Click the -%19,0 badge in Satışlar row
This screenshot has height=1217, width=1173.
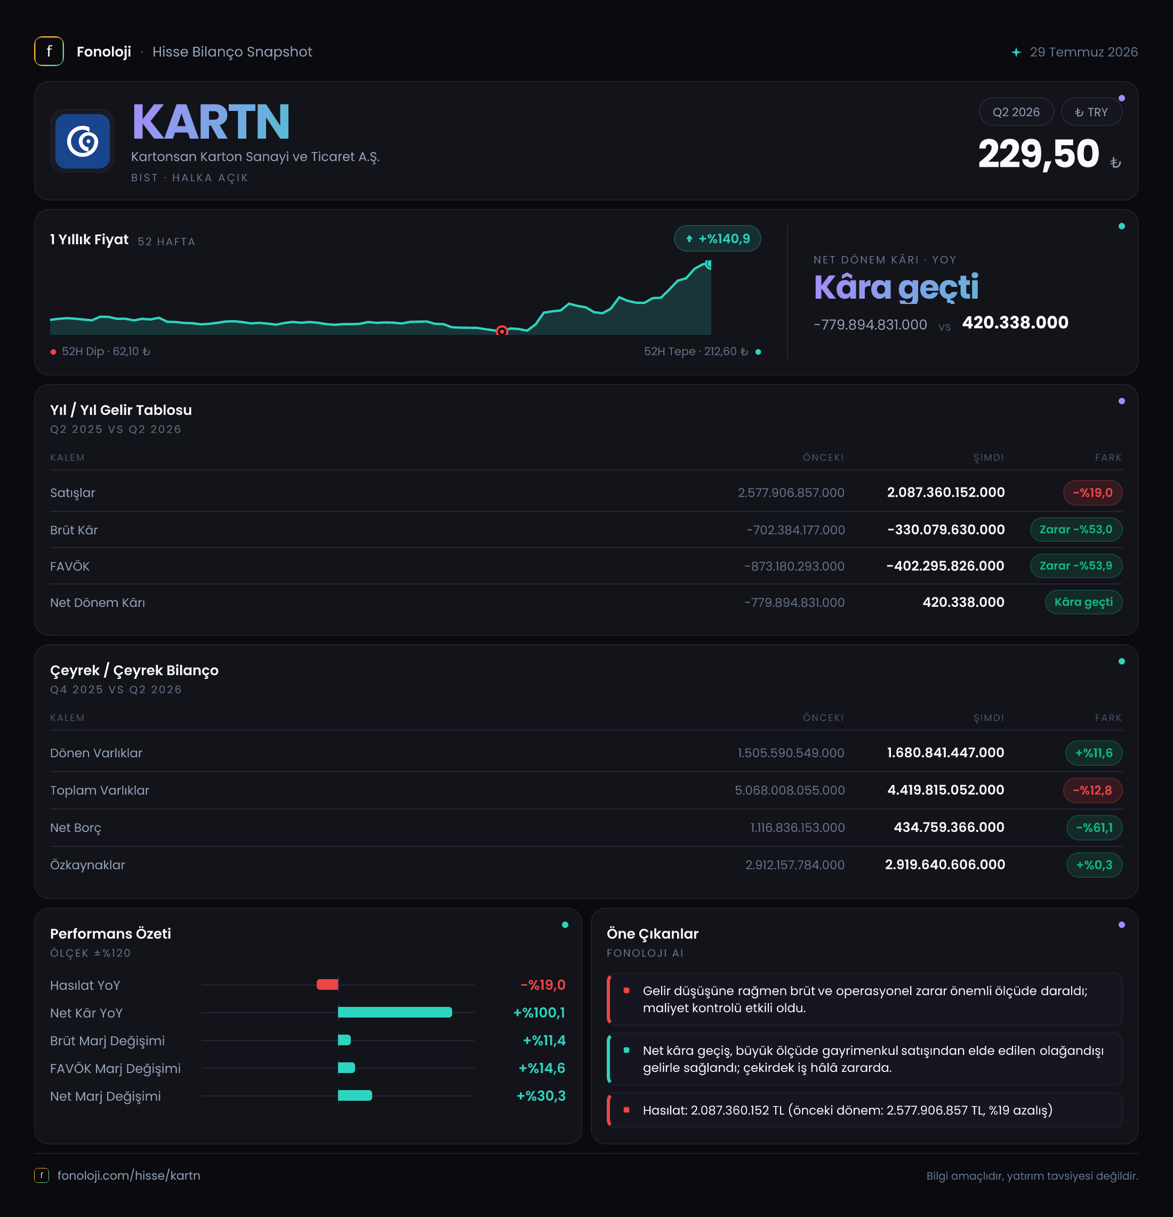pos(1092,492)
